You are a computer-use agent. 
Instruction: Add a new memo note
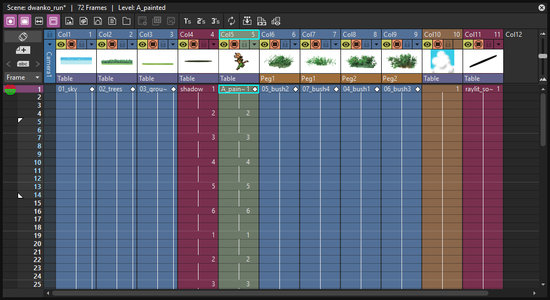23,50
